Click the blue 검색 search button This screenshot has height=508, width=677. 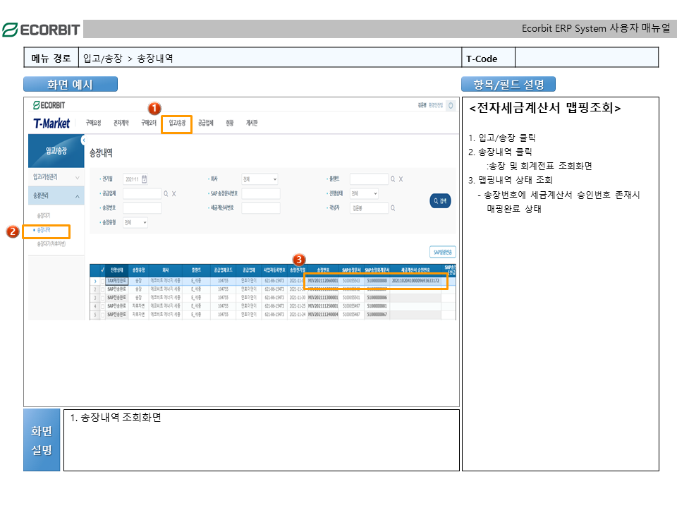(440, 201)
